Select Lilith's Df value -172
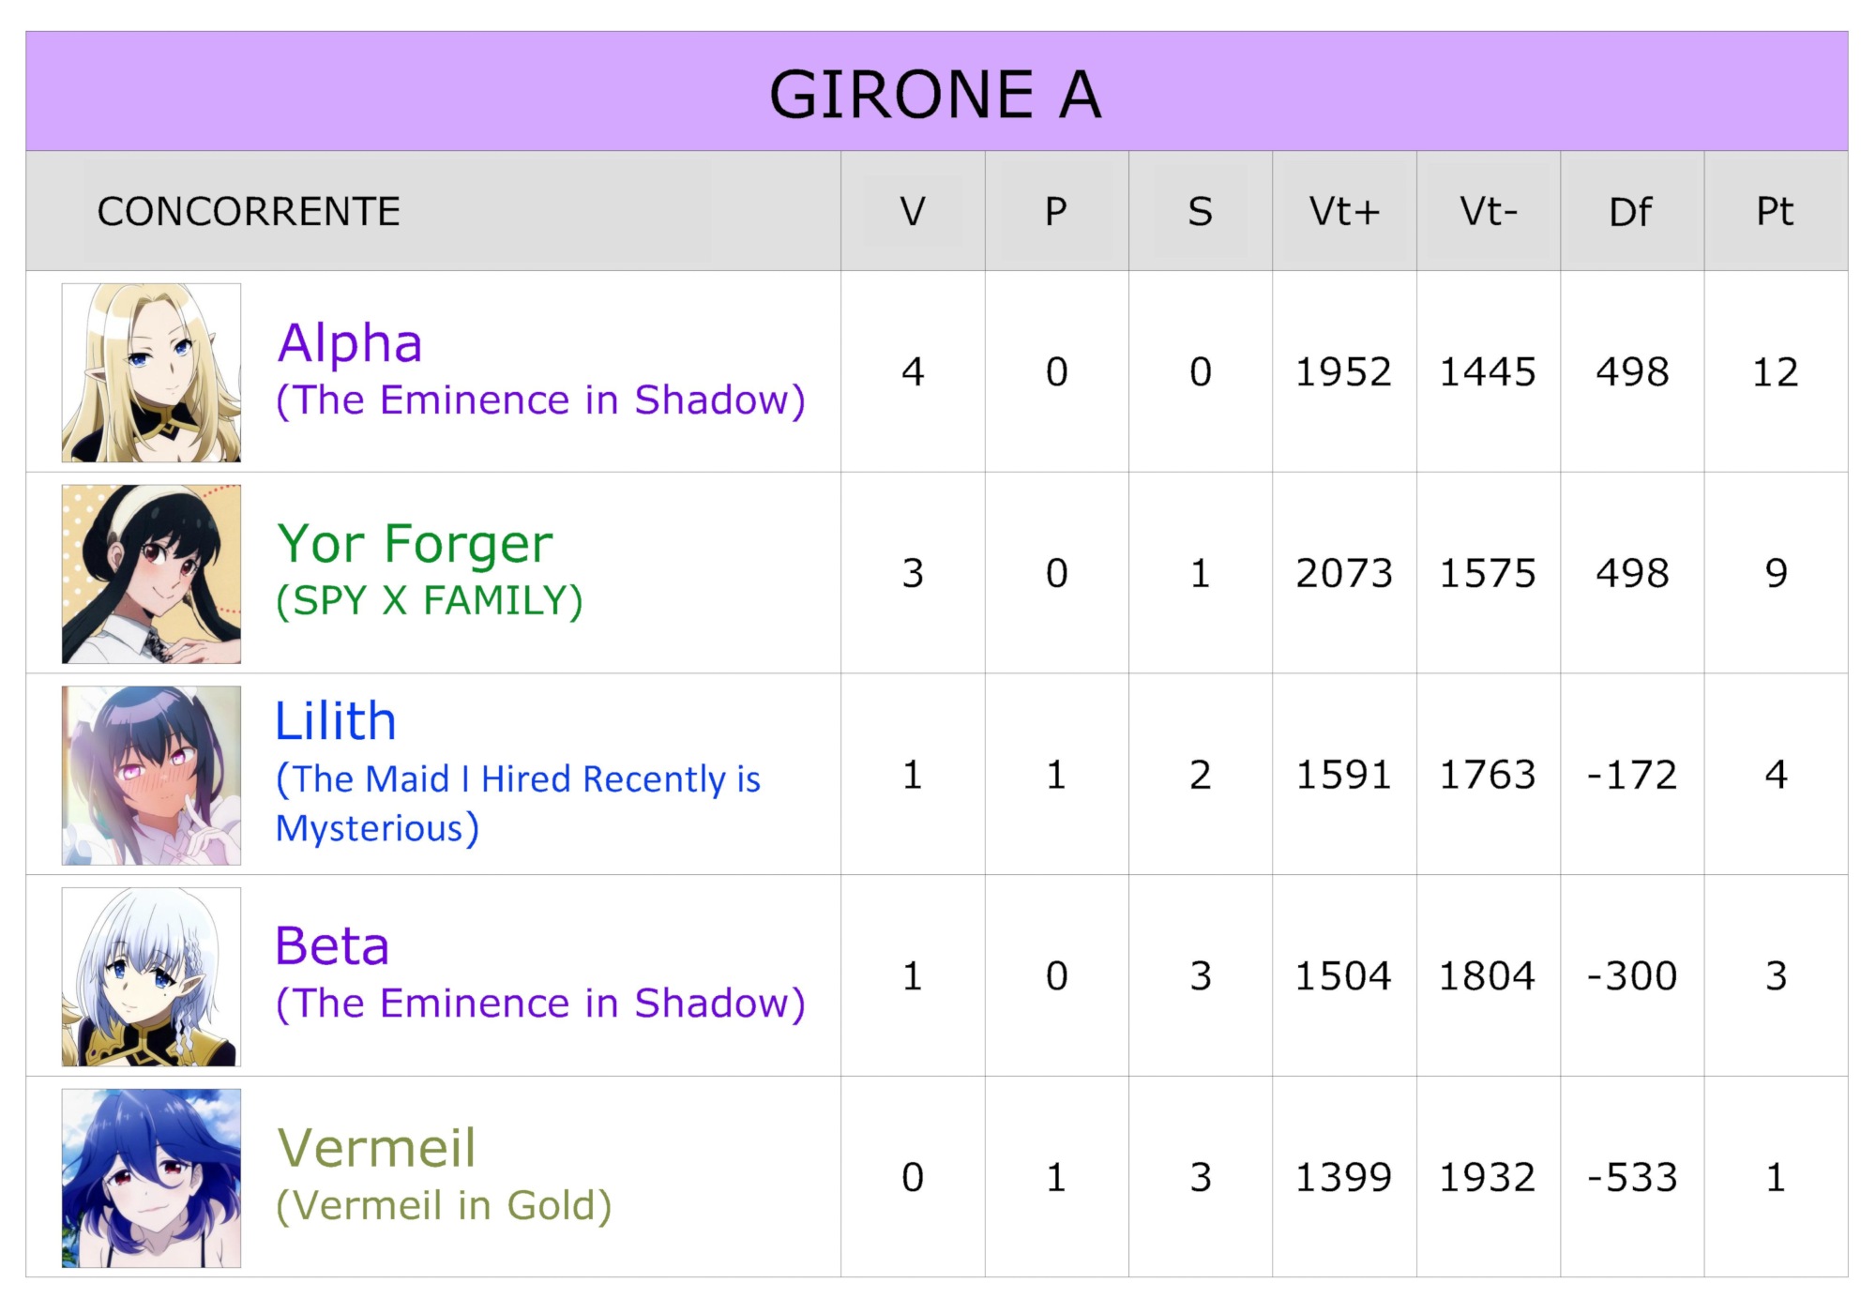 point(1631,775)
